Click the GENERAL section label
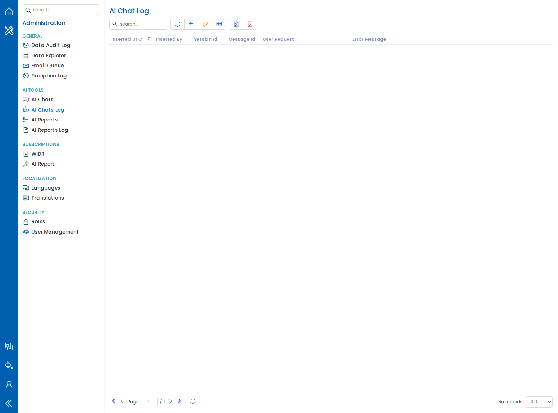Viewport: 558px width, 413px height. coord(32,36)
